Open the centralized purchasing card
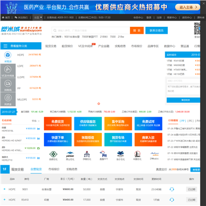Image resolution: width=206 pixels, height=206 pixels. [x=118, y=124]
